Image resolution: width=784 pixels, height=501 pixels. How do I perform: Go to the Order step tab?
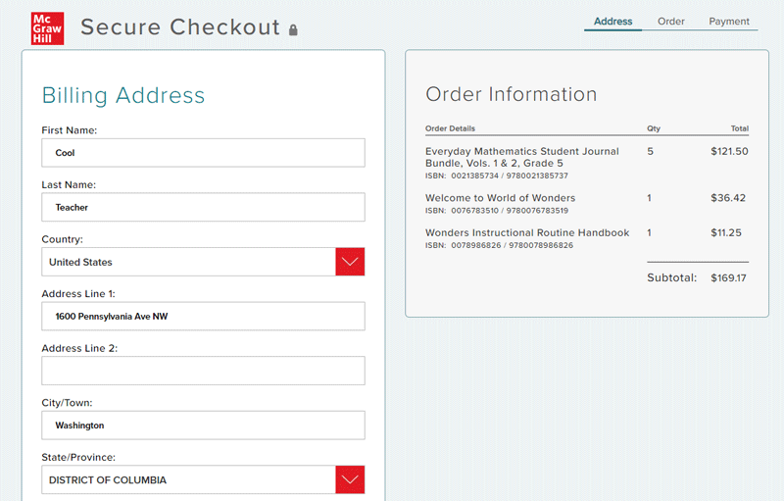(670, 22)
